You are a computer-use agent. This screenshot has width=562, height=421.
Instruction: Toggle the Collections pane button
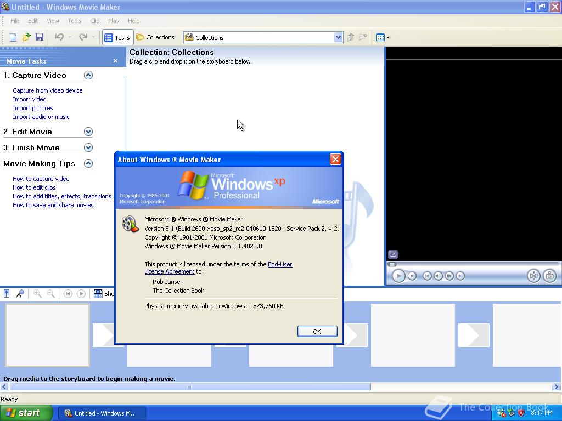point(155,37)
